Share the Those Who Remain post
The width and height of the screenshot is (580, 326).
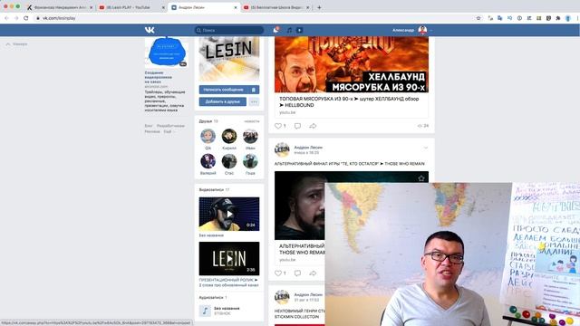point(313,273)
